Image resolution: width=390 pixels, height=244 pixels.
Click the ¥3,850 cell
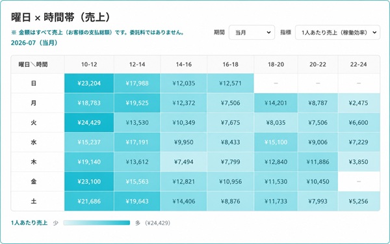click(x=359, y=162)
